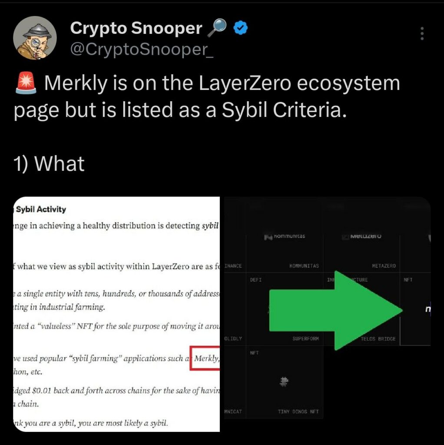Screen dimensions: 444x445
Task: Click the Crypto Snooper display name
Action: click(136, 28)
